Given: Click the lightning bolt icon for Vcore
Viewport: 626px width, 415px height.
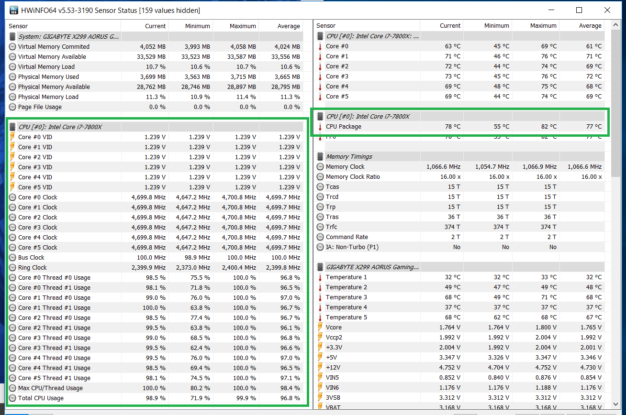Looking at the screenshot, I should [x=320, y=327].
